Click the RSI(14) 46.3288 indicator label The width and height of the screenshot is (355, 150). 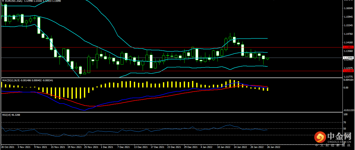11,115
